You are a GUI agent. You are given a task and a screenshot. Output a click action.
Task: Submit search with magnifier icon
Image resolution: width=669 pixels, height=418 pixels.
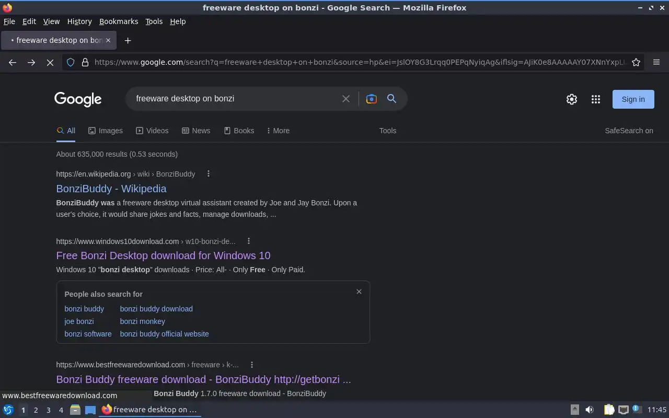click(391, 99)
